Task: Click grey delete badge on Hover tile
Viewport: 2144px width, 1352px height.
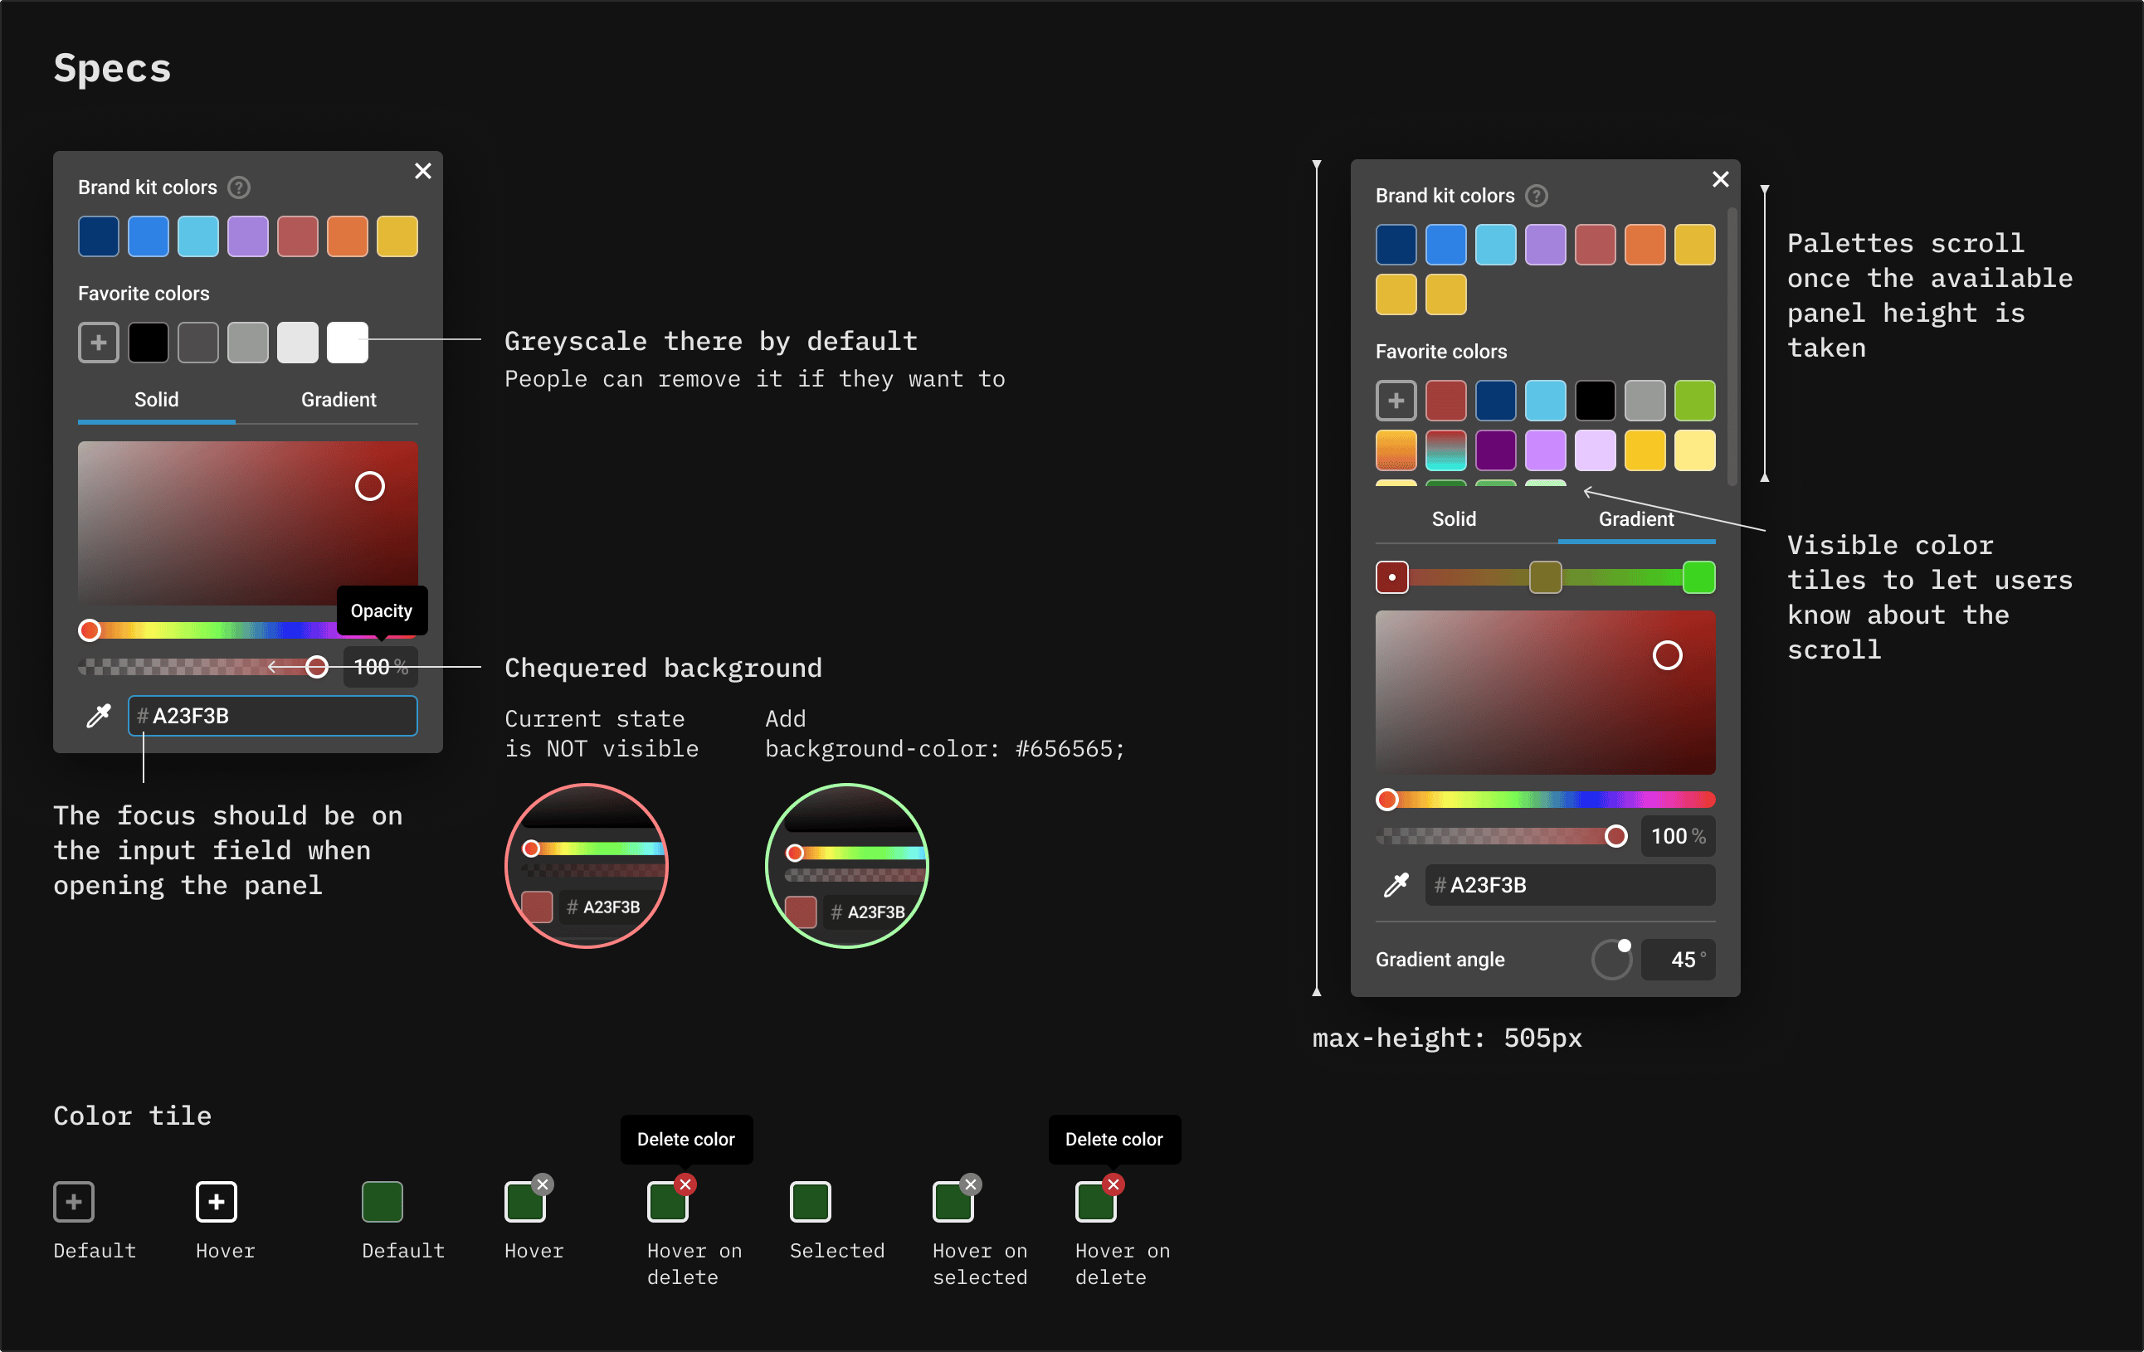Action: 543,1184
